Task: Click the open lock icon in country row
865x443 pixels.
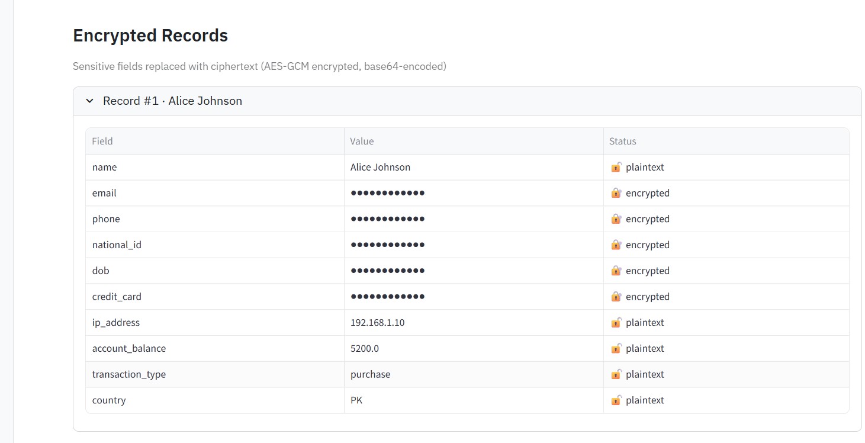Action: click(616, 400)
